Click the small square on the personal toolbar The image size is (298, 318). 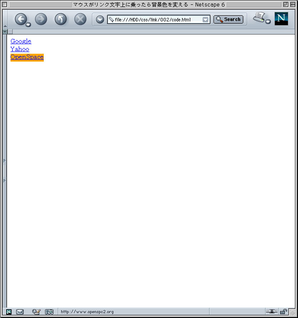click(10, 31)
